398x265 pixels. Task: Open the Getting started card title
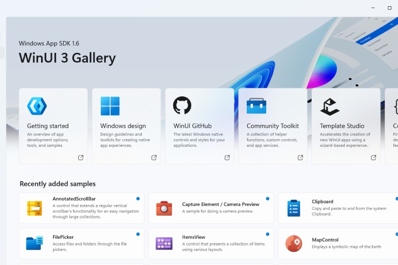[48, 126]
